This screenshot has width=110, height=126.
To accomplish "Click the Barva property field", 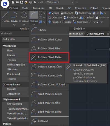I will click(x=17, y=51).
